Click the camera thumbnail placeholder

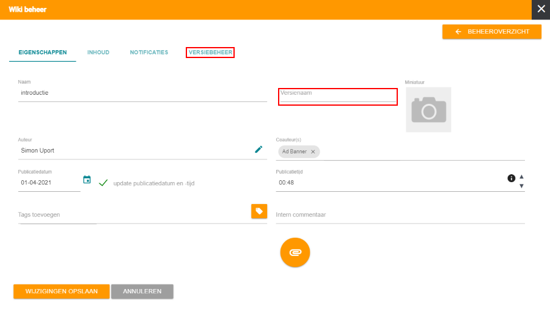tap(428, 110)
